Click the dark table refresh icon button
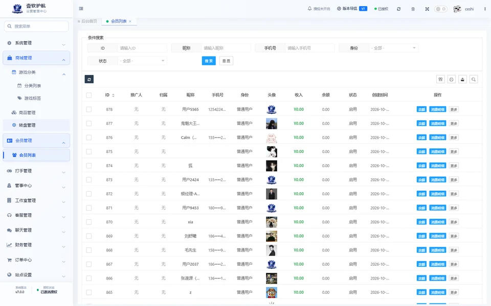The image size is (491, 306). pos(89,80)
